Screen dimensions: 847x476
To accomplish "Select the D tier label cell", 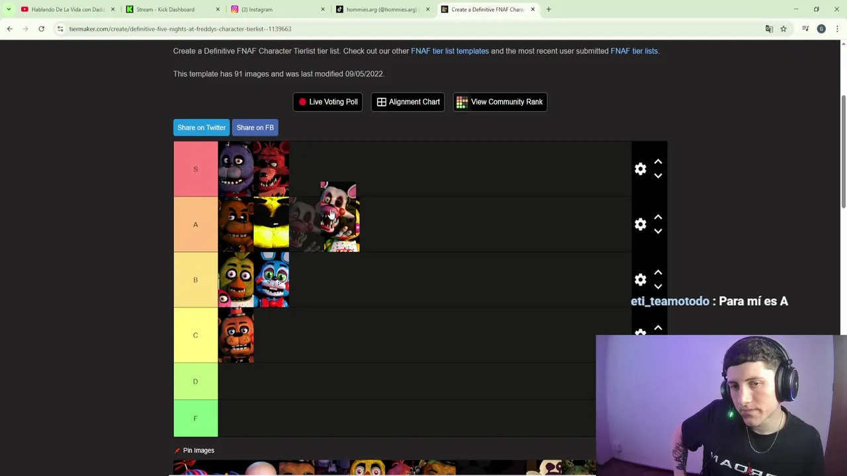I will tap(195, 381).
